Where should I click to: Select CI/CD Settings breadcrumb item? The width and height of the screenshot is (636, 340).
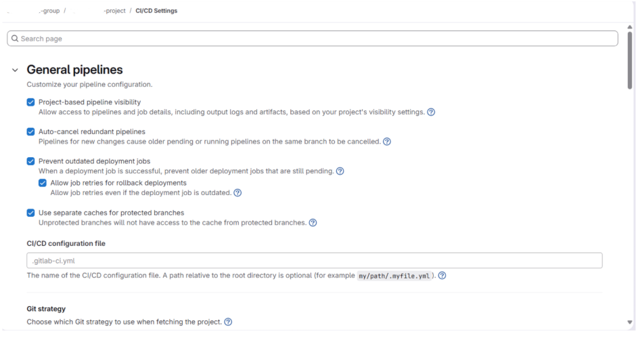tap(156, 11)
